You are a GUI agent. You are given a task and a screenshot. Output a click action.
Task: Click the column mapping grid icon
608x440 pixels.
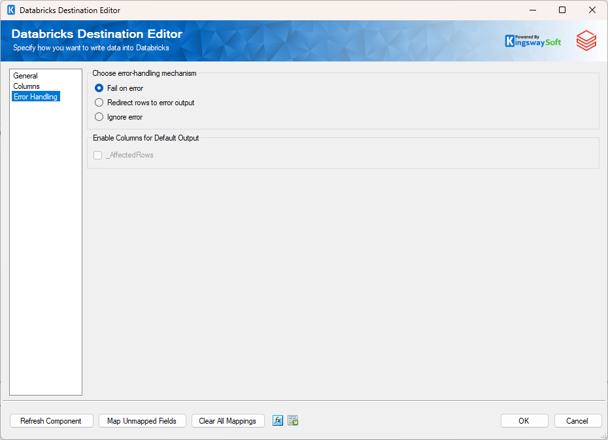pos(293,420)
